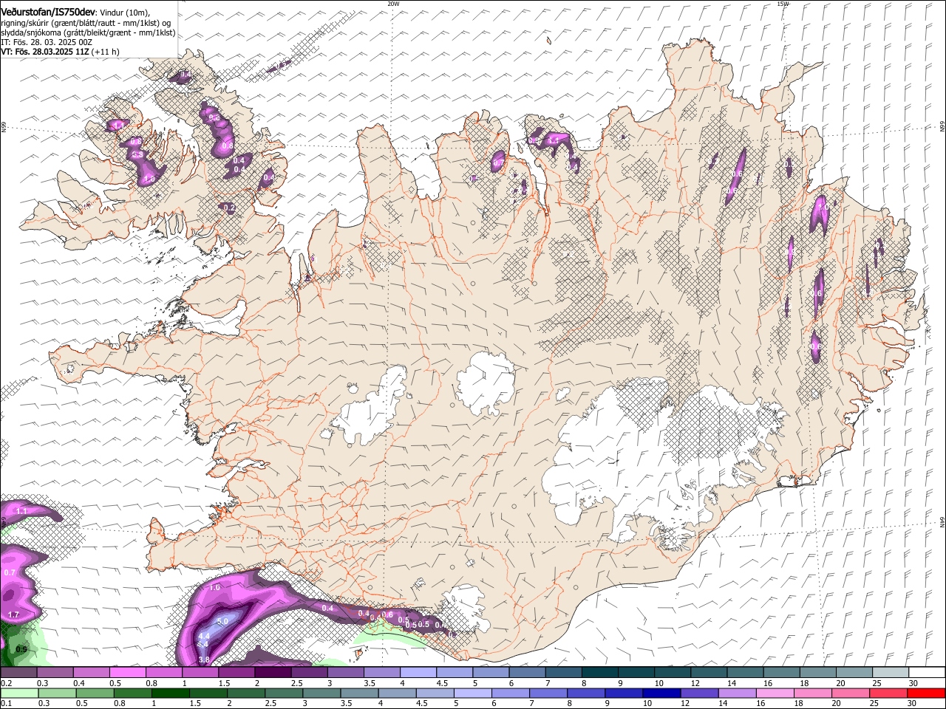
Task: Pick the upper legend 12–14 swatch
Action: pos(709,672)
